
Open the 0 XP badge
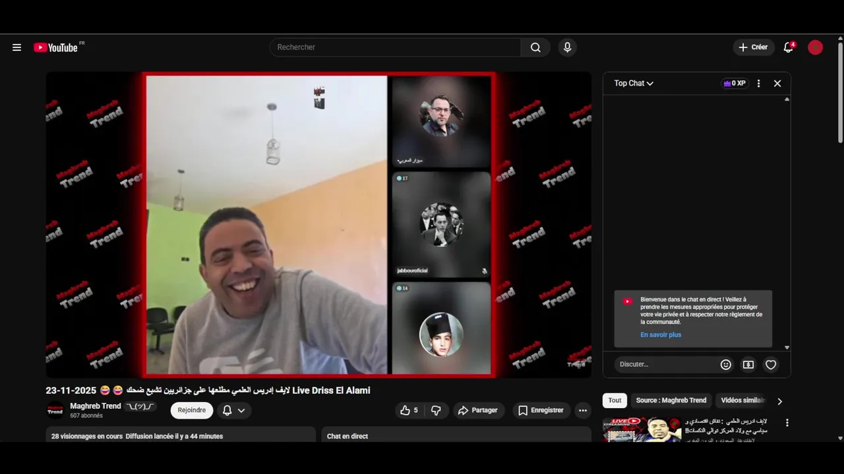[735, 84]
